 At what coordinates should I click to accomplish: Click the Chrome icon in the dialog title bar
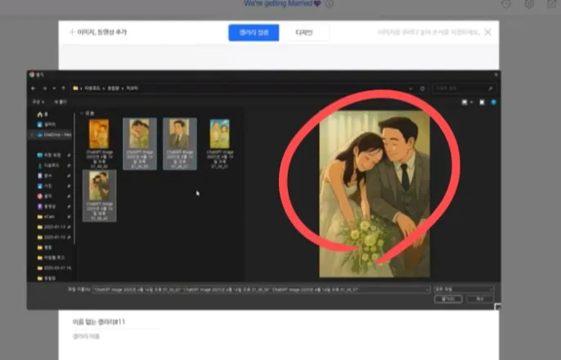click(x=32, y=74)
